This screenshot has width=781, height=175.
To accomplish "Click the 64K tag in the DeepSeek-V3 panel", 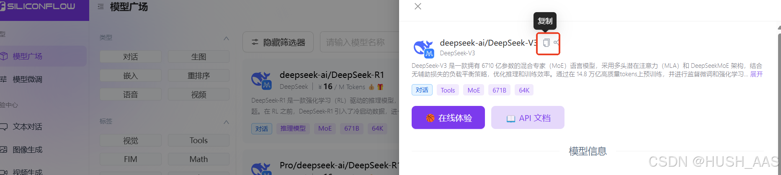I will (x=524, y=90).
